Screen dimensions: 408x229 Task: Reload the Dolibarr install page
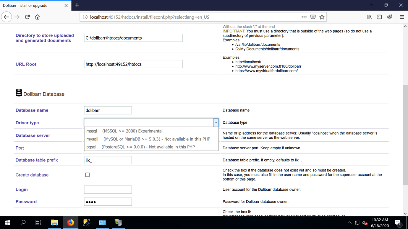(27, 17)
